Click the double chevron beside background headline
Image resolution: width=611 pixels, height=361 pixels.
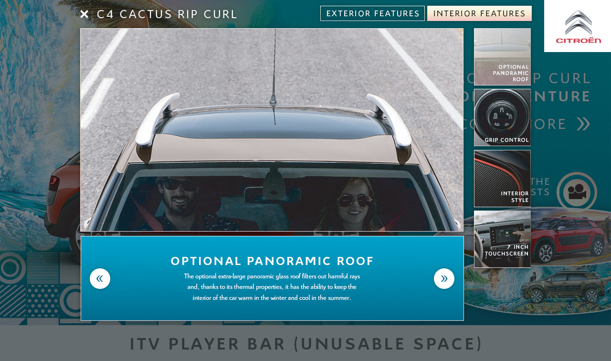[583, 124]
